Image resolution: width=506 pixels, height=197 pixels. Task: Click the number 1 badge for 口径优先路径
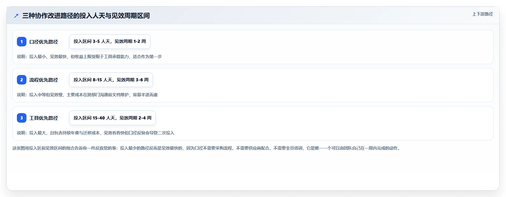pyautogui.click(x=22, y=42)
